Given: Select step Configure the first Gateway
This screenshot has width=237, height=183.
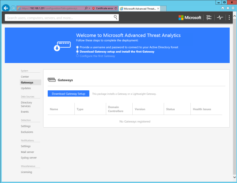Looking at the screenshot, I should [x=97, y=56].
